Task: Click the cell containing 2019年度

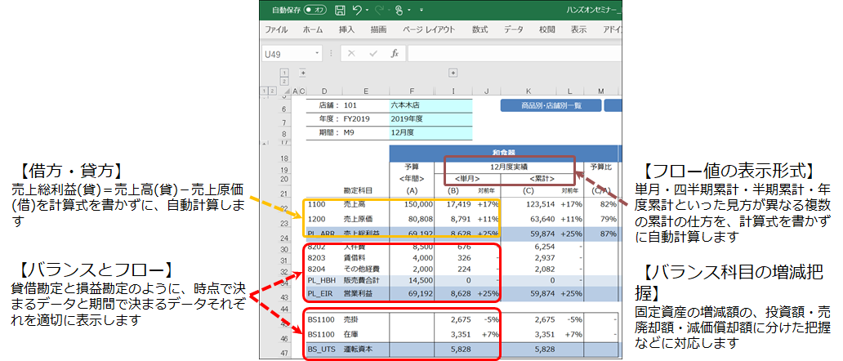Action: pos(430,119)
